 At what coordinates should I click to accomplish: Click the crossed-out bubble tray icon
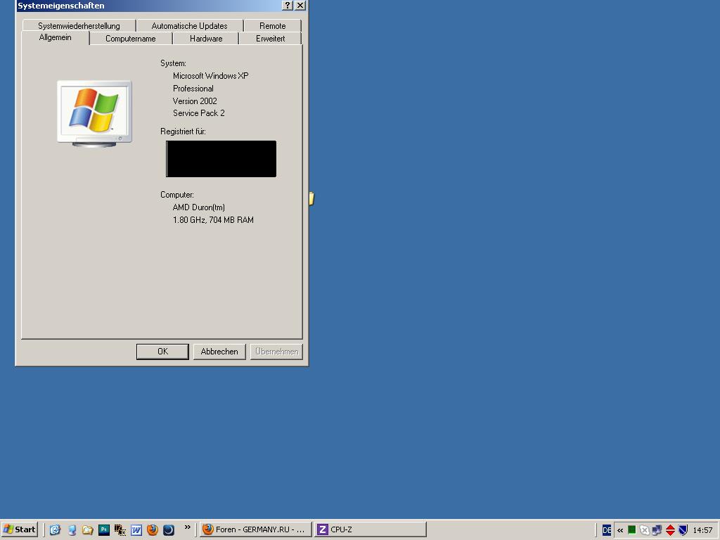tap(645, 530)
